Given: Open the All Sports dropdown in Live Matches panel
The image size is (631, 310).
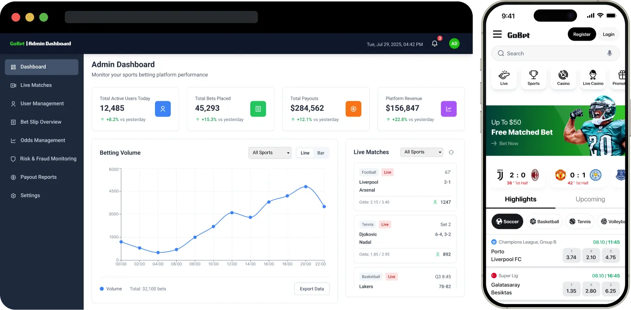Looking at the screenshot, I should click(421, 152).
